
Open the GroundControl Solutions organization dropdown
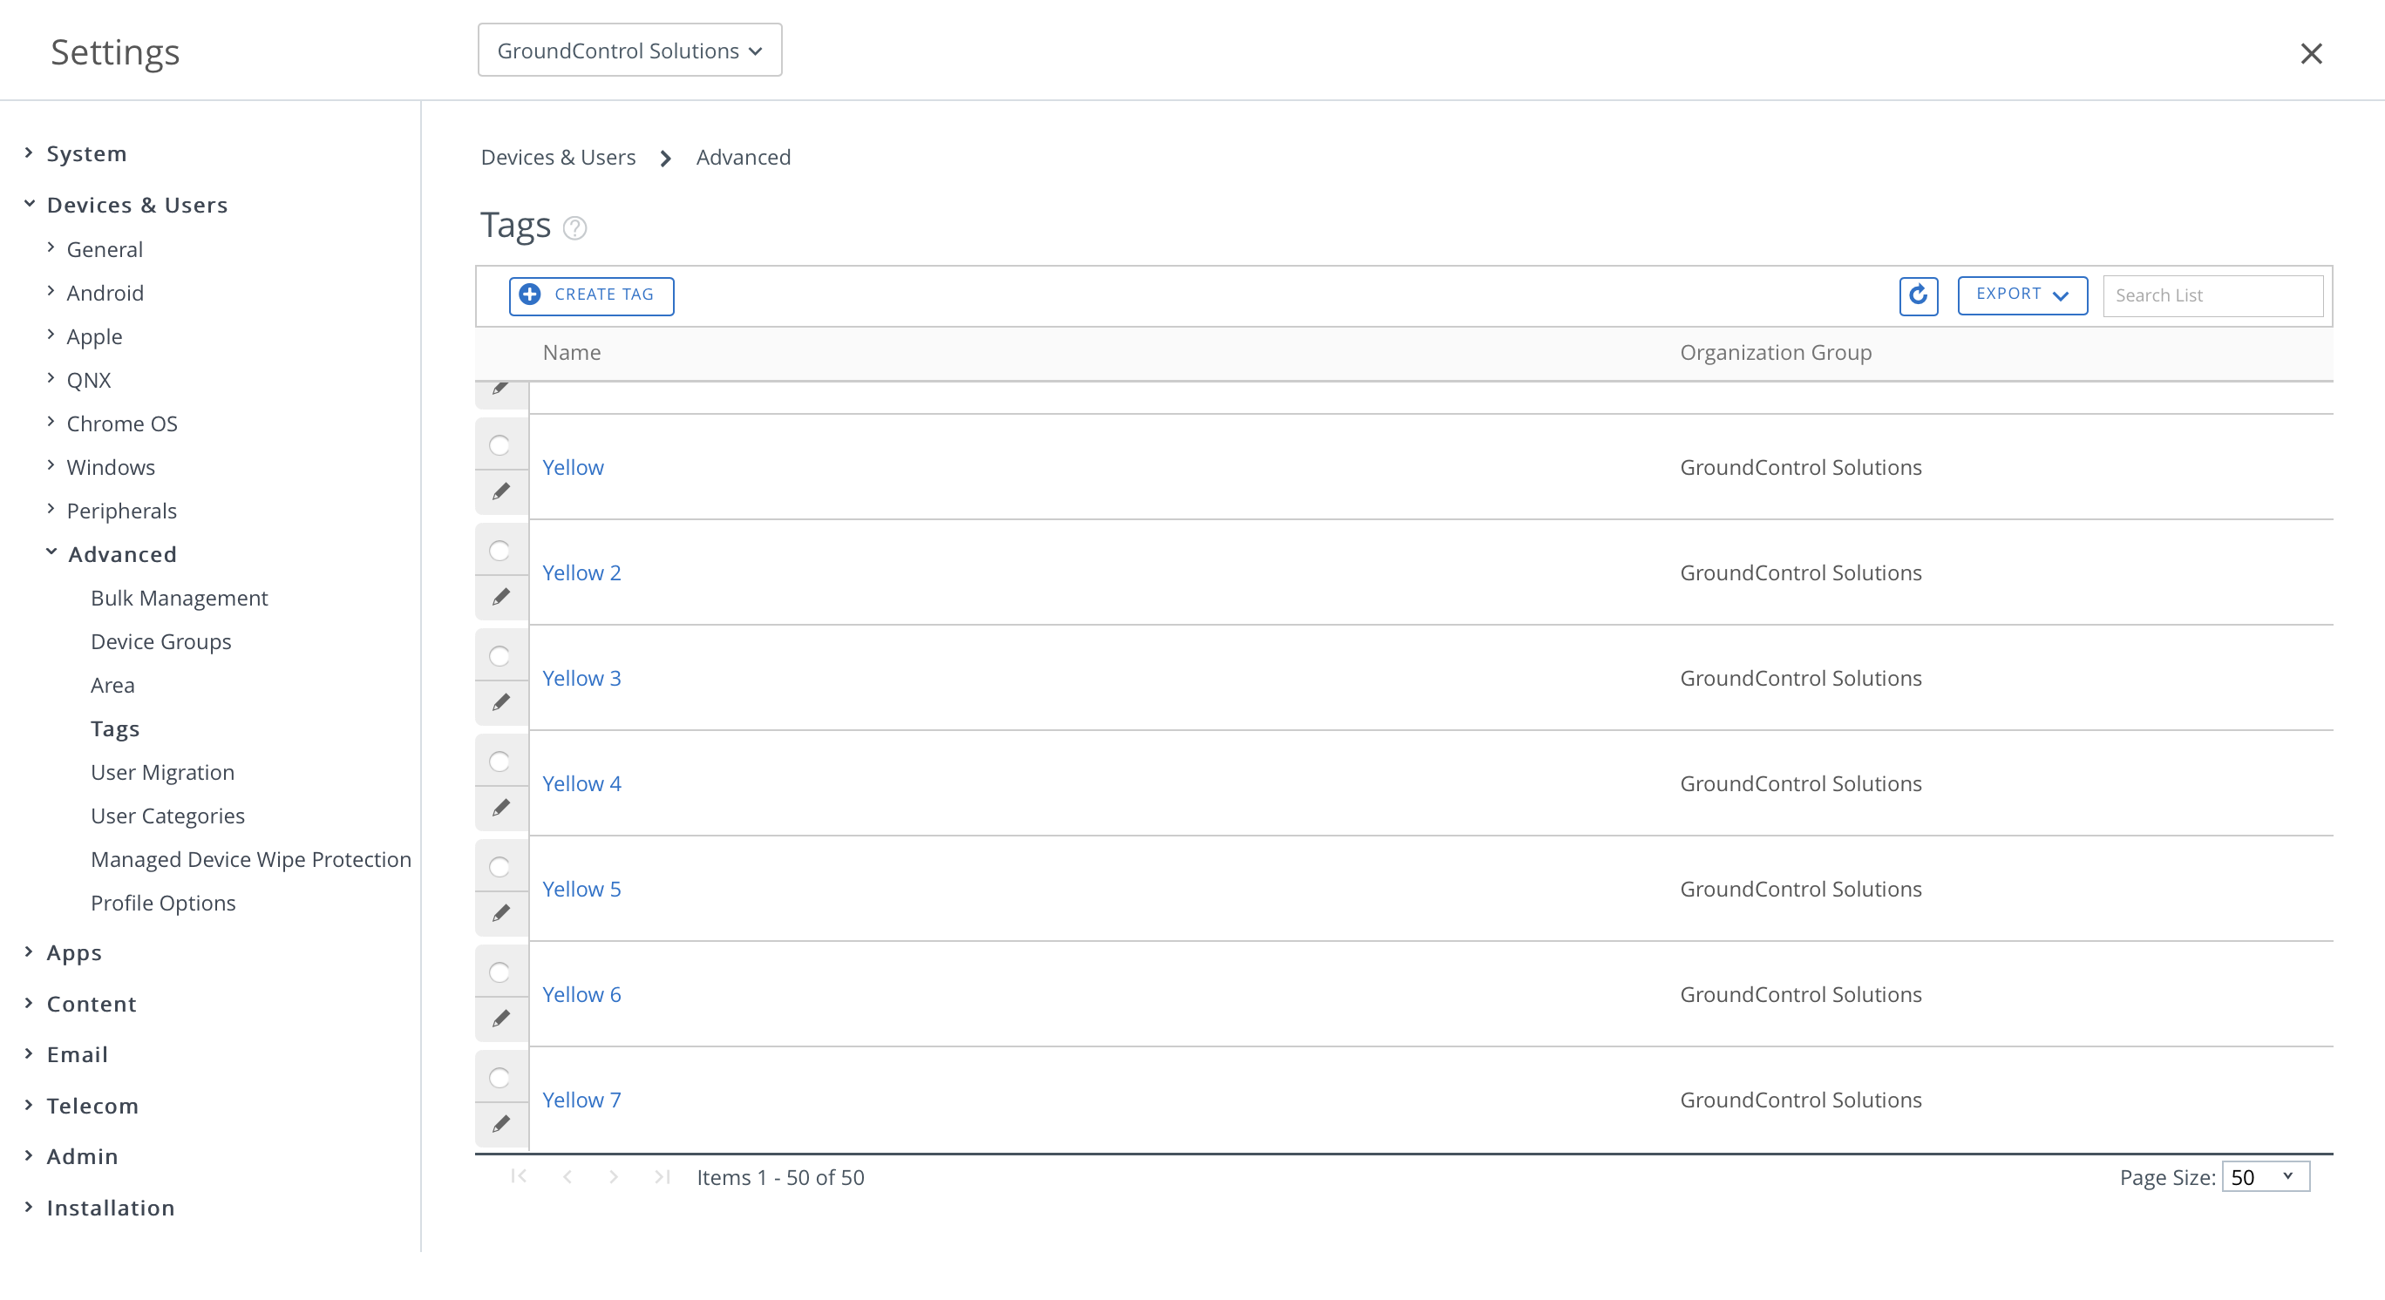629,51
